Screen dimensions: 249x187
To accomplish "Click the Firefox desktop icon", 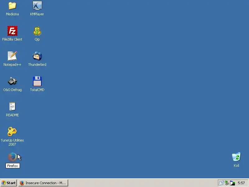I will click(12, 157).
